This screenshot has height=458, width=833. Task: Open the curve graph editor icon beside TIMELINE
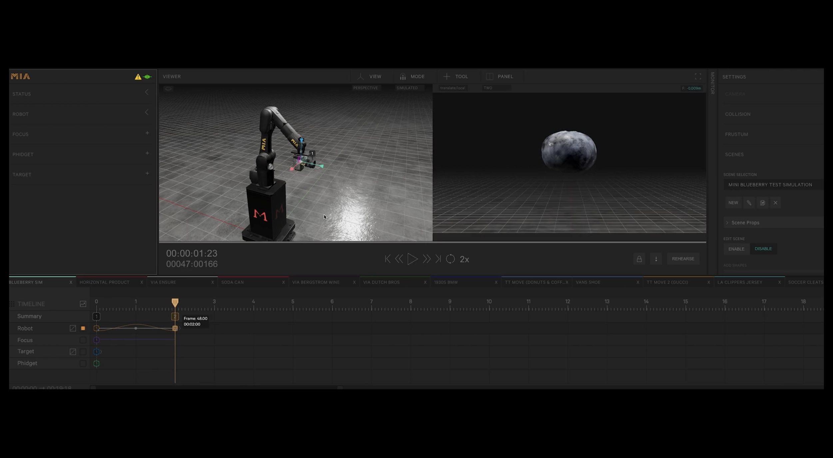[83, 304]
